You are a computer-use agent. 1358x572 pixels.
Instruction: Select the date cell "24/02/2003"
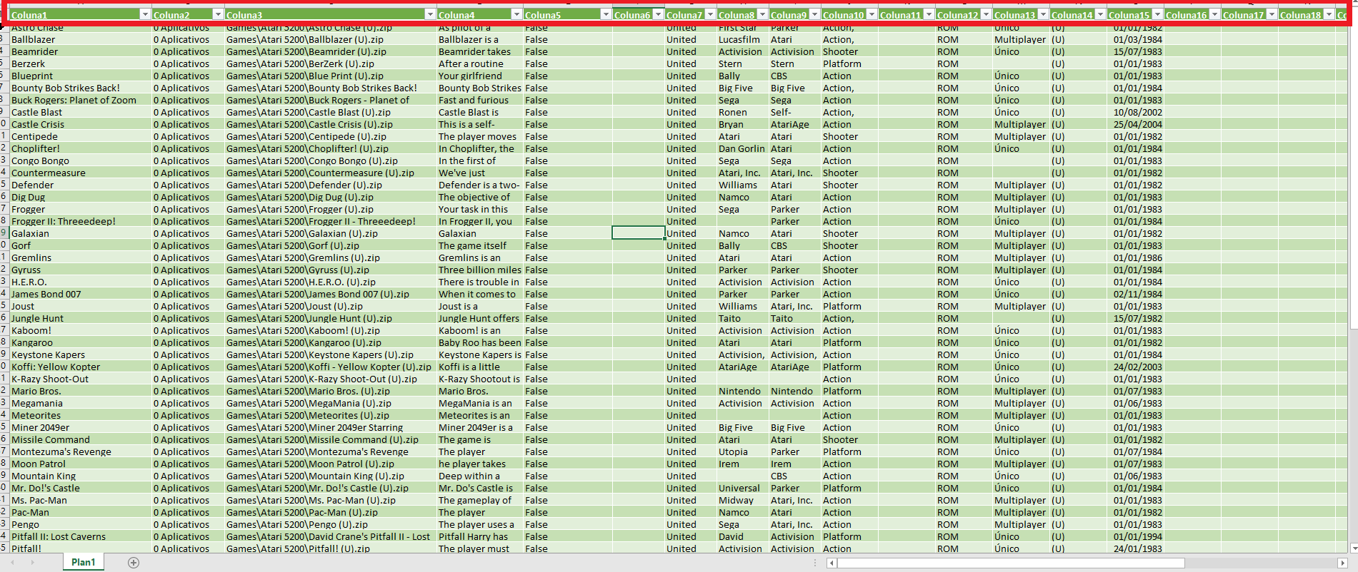[1135, 367]
